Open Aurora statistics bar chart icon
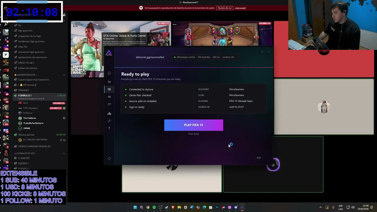This screenshot has height=212, width=377. (x=109, y=113)
